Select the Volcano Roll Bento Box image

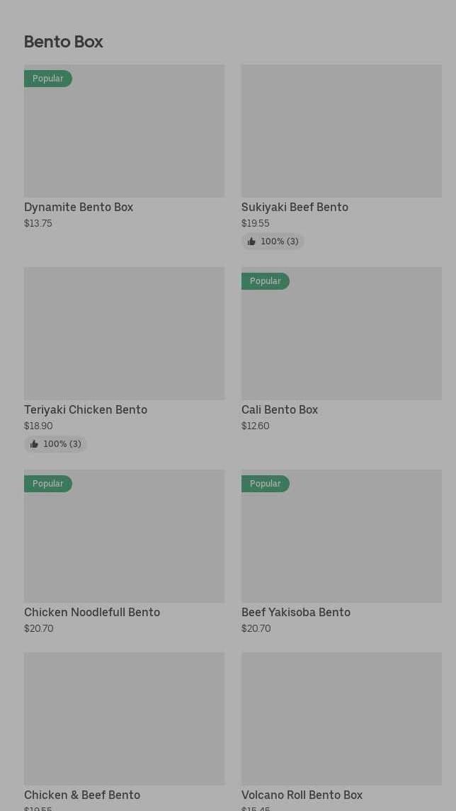click(x=341, y=718)
